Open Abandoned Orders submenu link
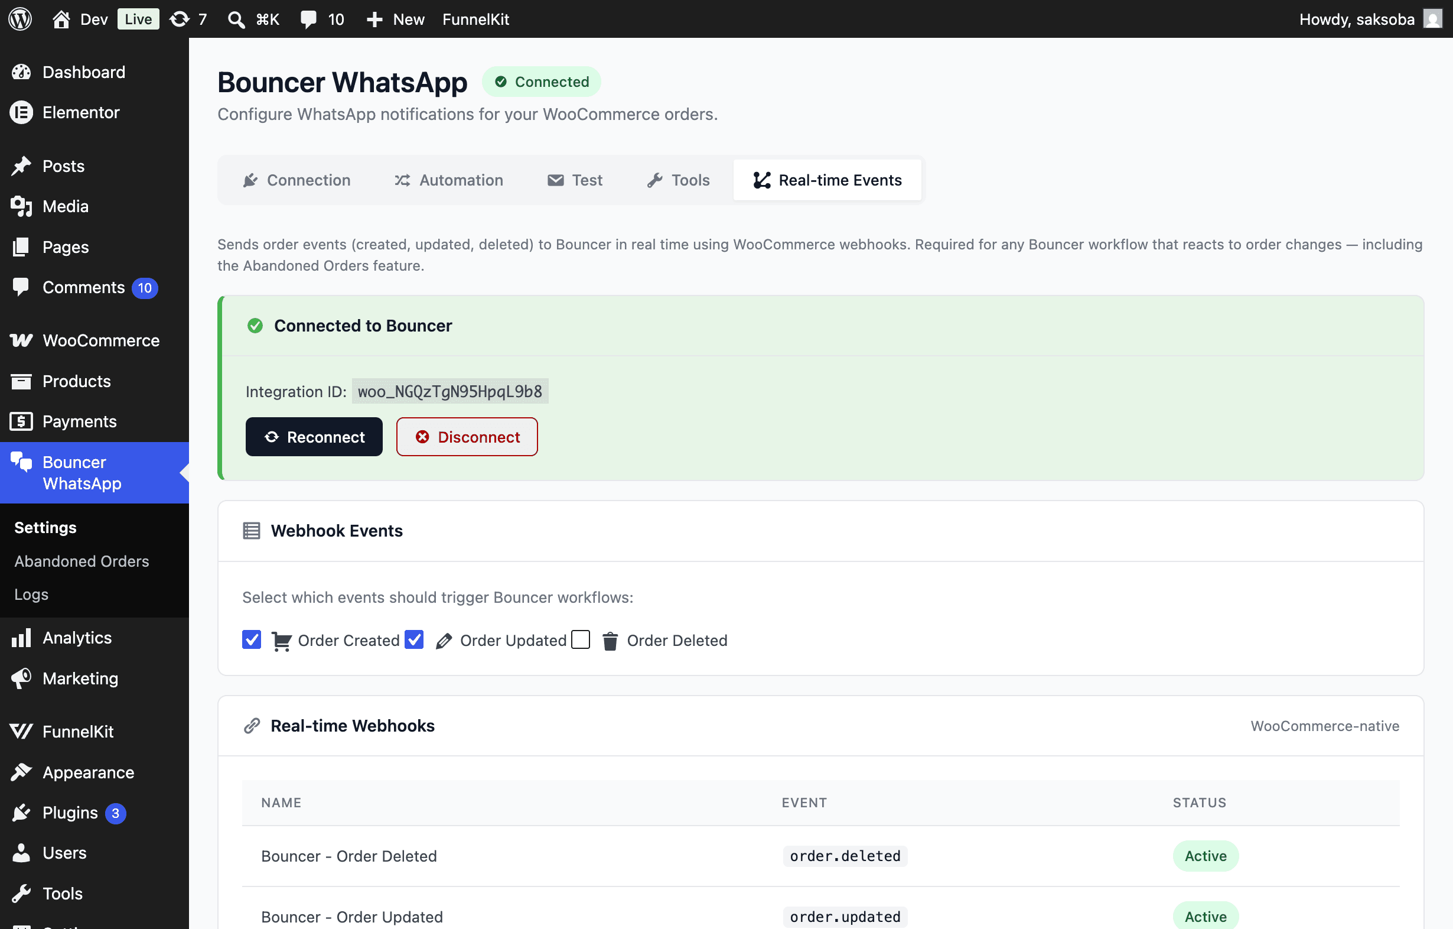 tap(82, 561)
